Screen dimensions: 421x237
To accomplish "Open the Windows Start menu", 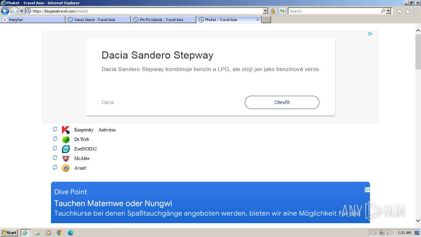I will (x=9, y=233).
